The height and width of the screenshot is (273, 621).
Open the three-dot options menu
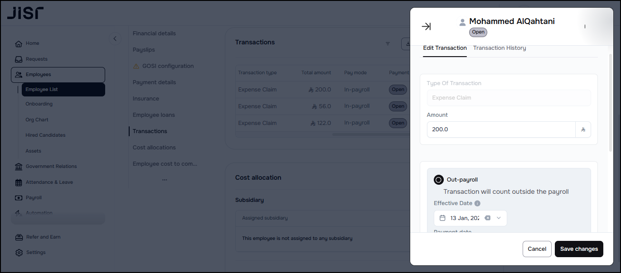[585, 27]
